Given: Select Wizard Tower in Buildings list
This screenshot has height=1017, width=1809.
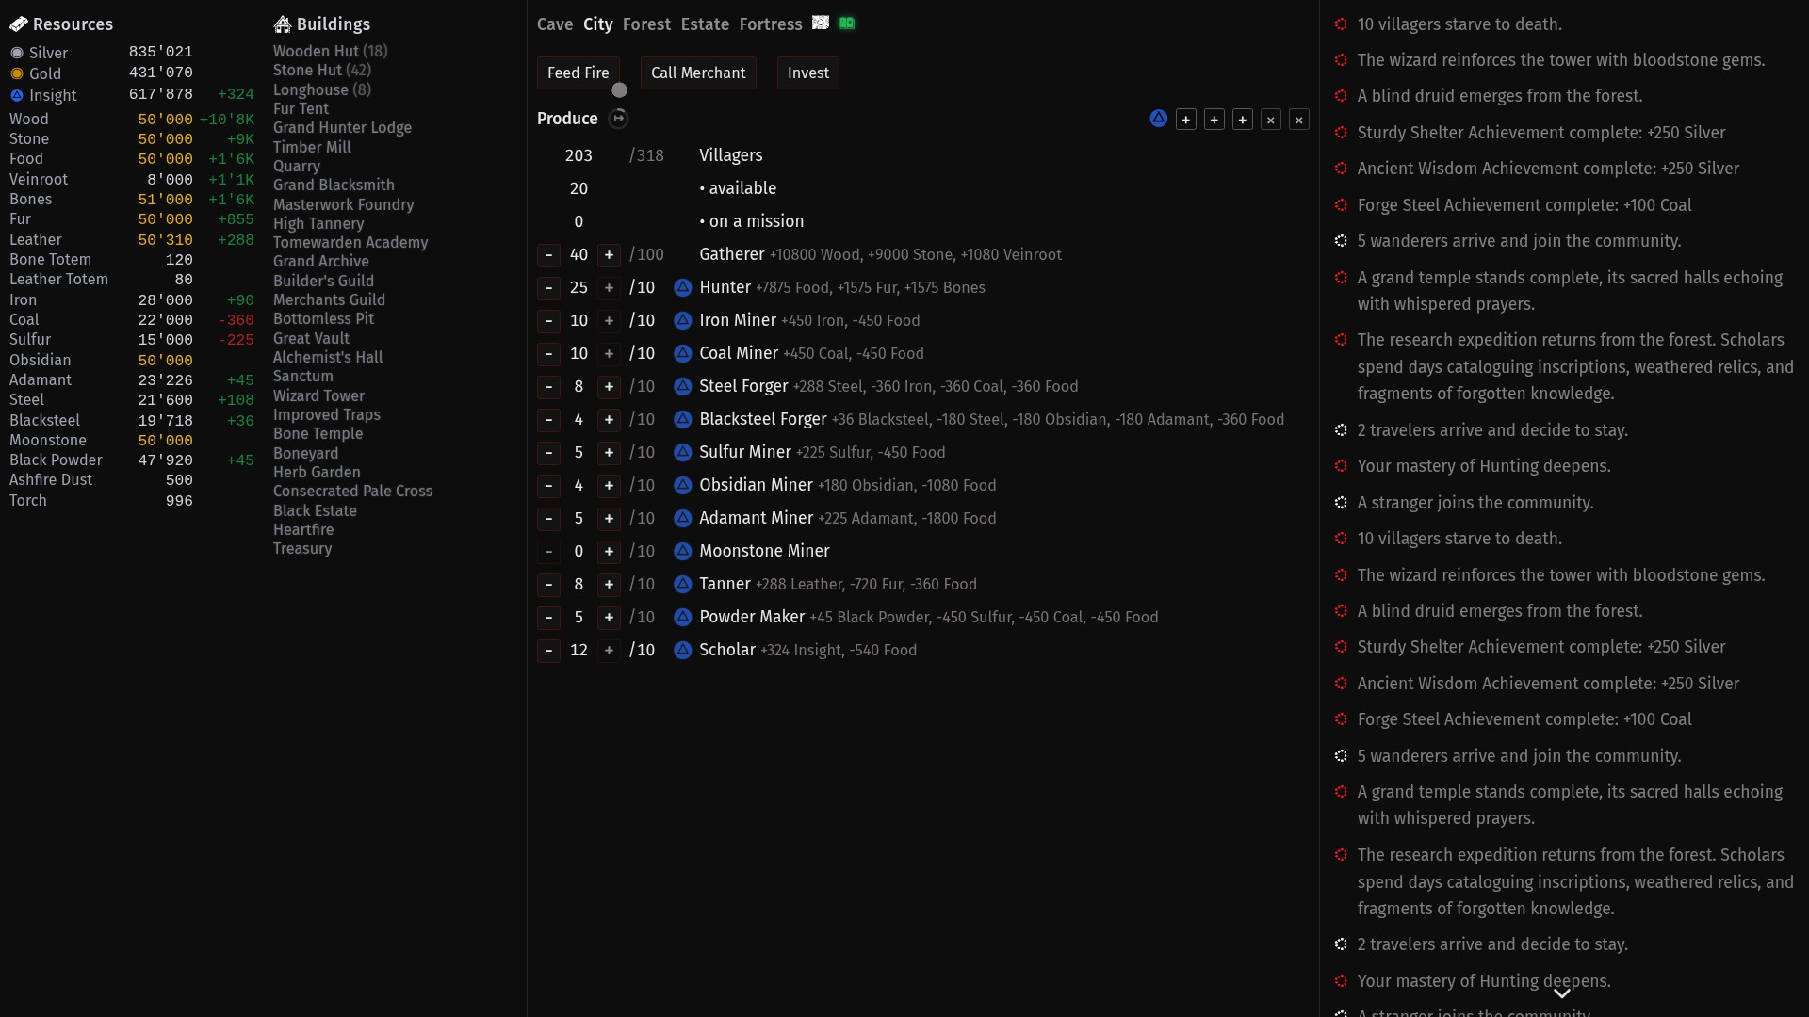Looking at the screenshot, I should point(318,396).
